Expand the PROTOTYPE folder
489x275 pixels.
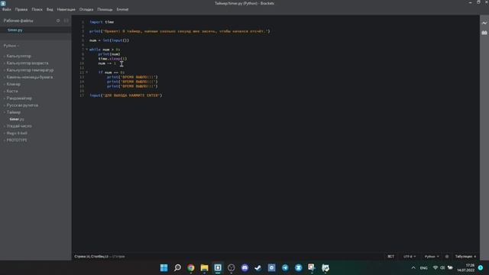coord(17,140)
